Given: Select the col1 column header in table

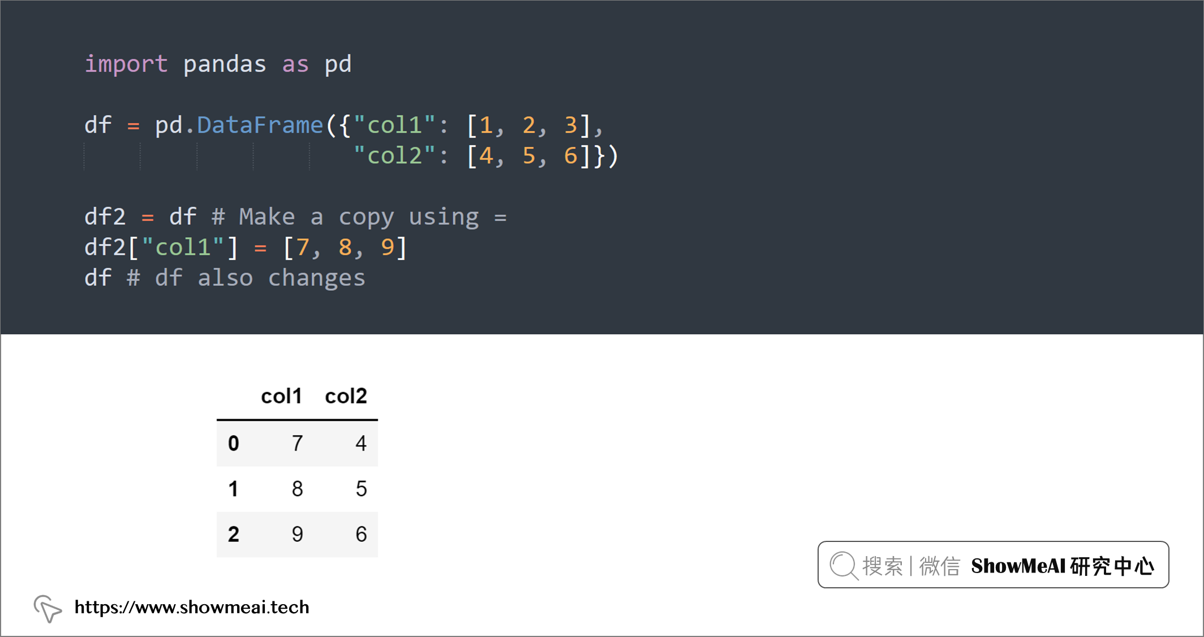Looking at the screenshot, I should click(x=281, y=396).
